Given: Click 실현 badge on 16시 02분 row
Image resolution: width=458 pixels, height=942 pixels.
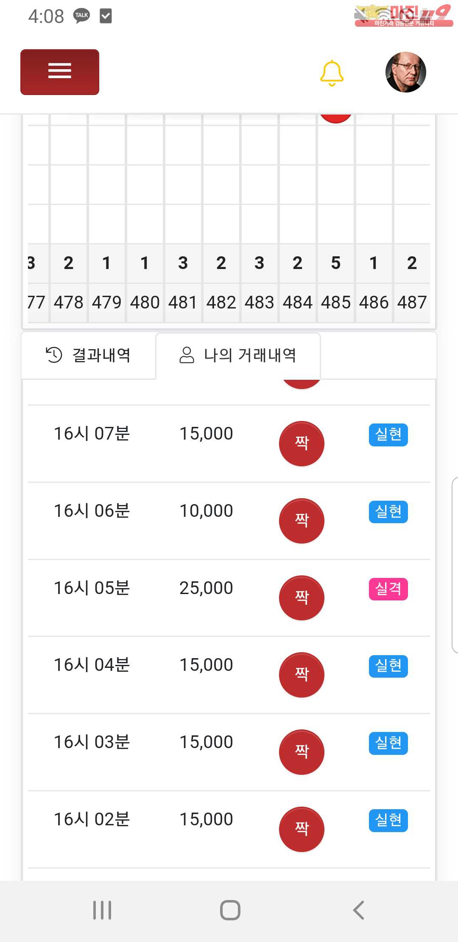Looking at the screenshot, I should coord(388,821).
